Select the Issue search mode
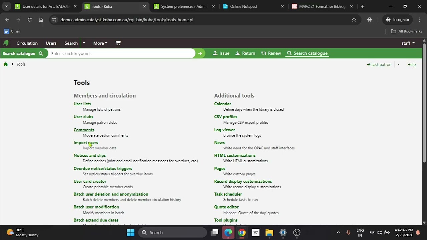The image size is (427, 240). (221, 53)
